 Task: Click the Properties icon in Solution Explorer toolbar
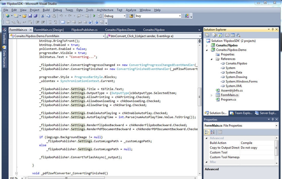click(207, 35)
